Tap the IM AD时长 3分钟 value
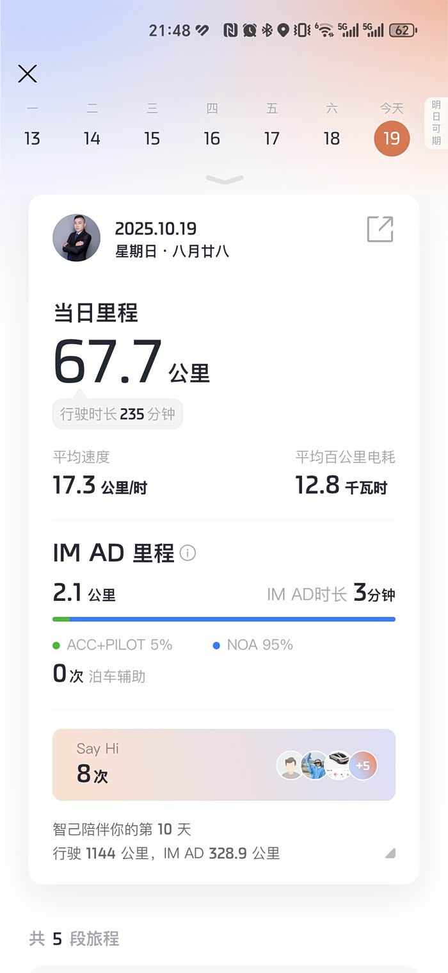Image resolution: width=448 pixels, height=973 pixels. (331, 594)
